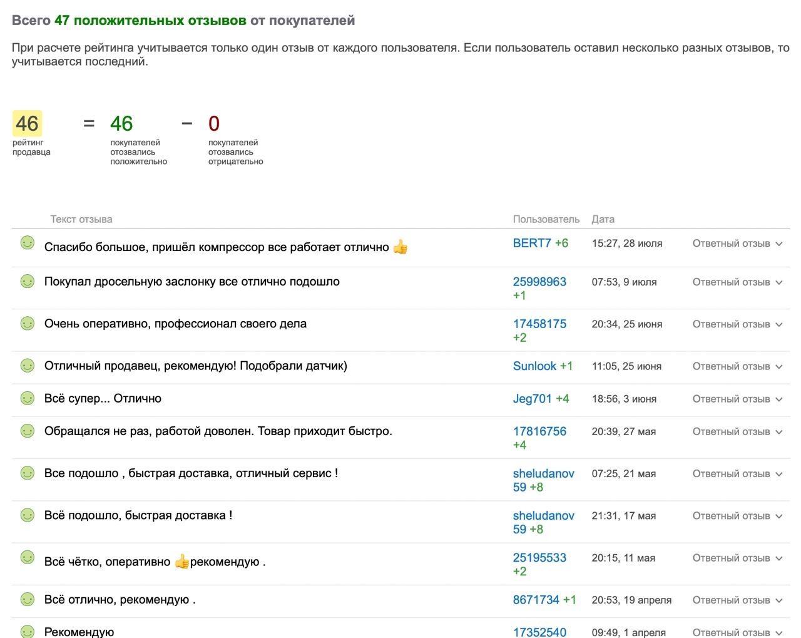Open user 8671734's profile

point(536,599)
